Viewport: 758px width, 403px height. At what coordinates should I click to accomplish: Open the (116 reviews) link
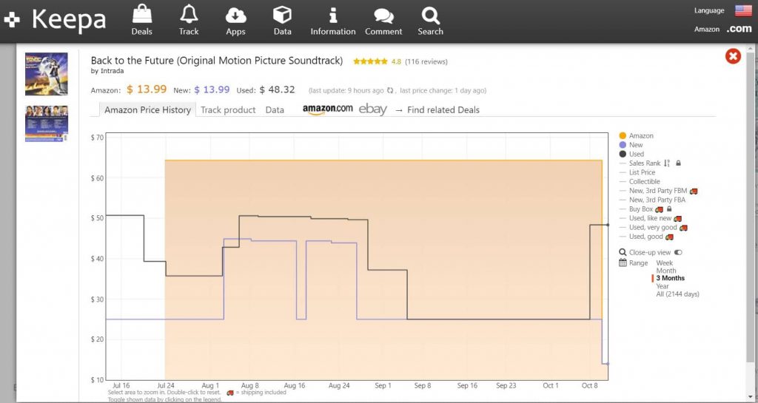click(426, 61)
